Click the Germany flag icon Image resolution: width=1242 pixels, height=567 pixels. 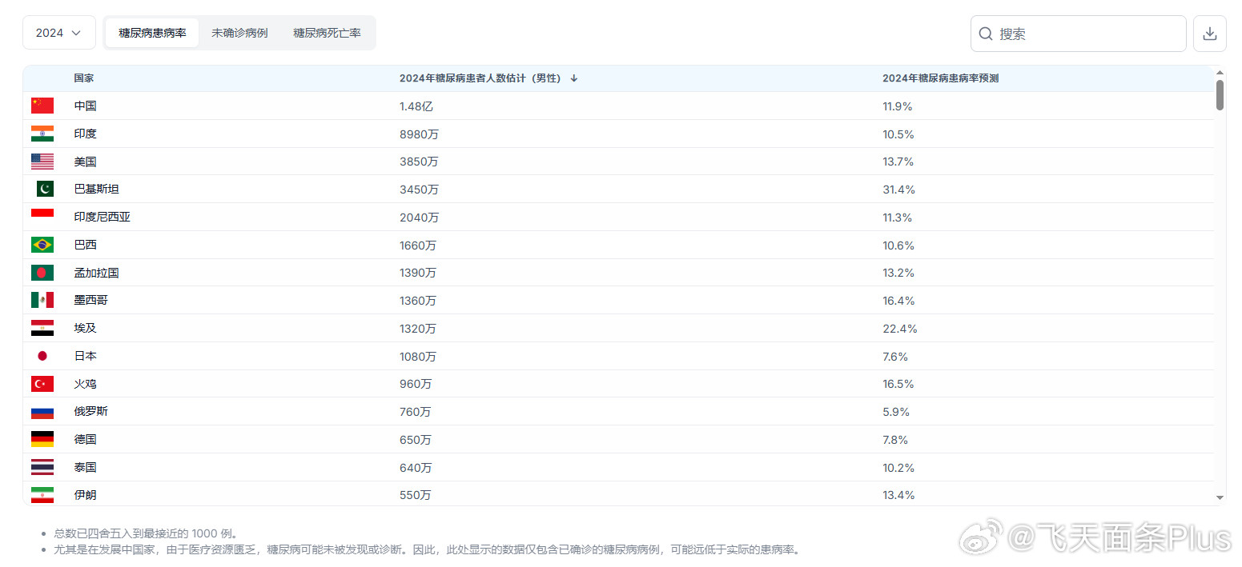(42, 439)
